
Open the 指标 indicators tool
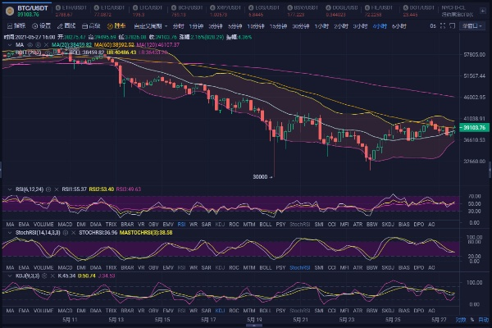click(16, 26)
